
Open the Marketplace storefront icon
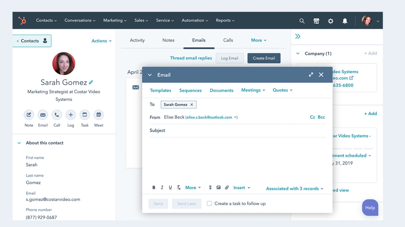pyautogui.click(x=316, y=21)
